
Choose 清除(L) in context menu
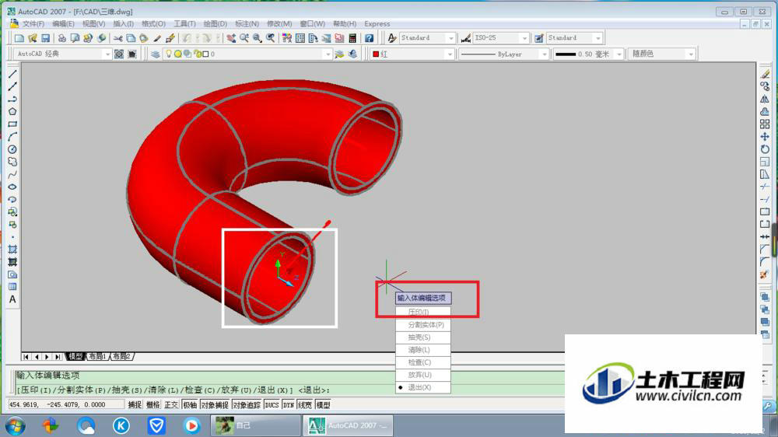(x=423, y=350)
